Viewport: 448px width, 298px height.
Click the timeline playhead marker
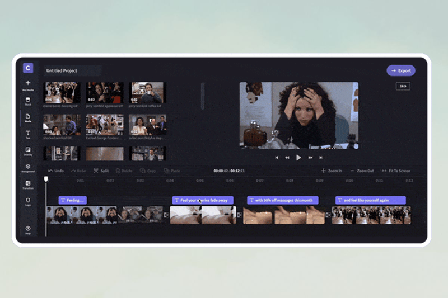(x=46, y=179)
